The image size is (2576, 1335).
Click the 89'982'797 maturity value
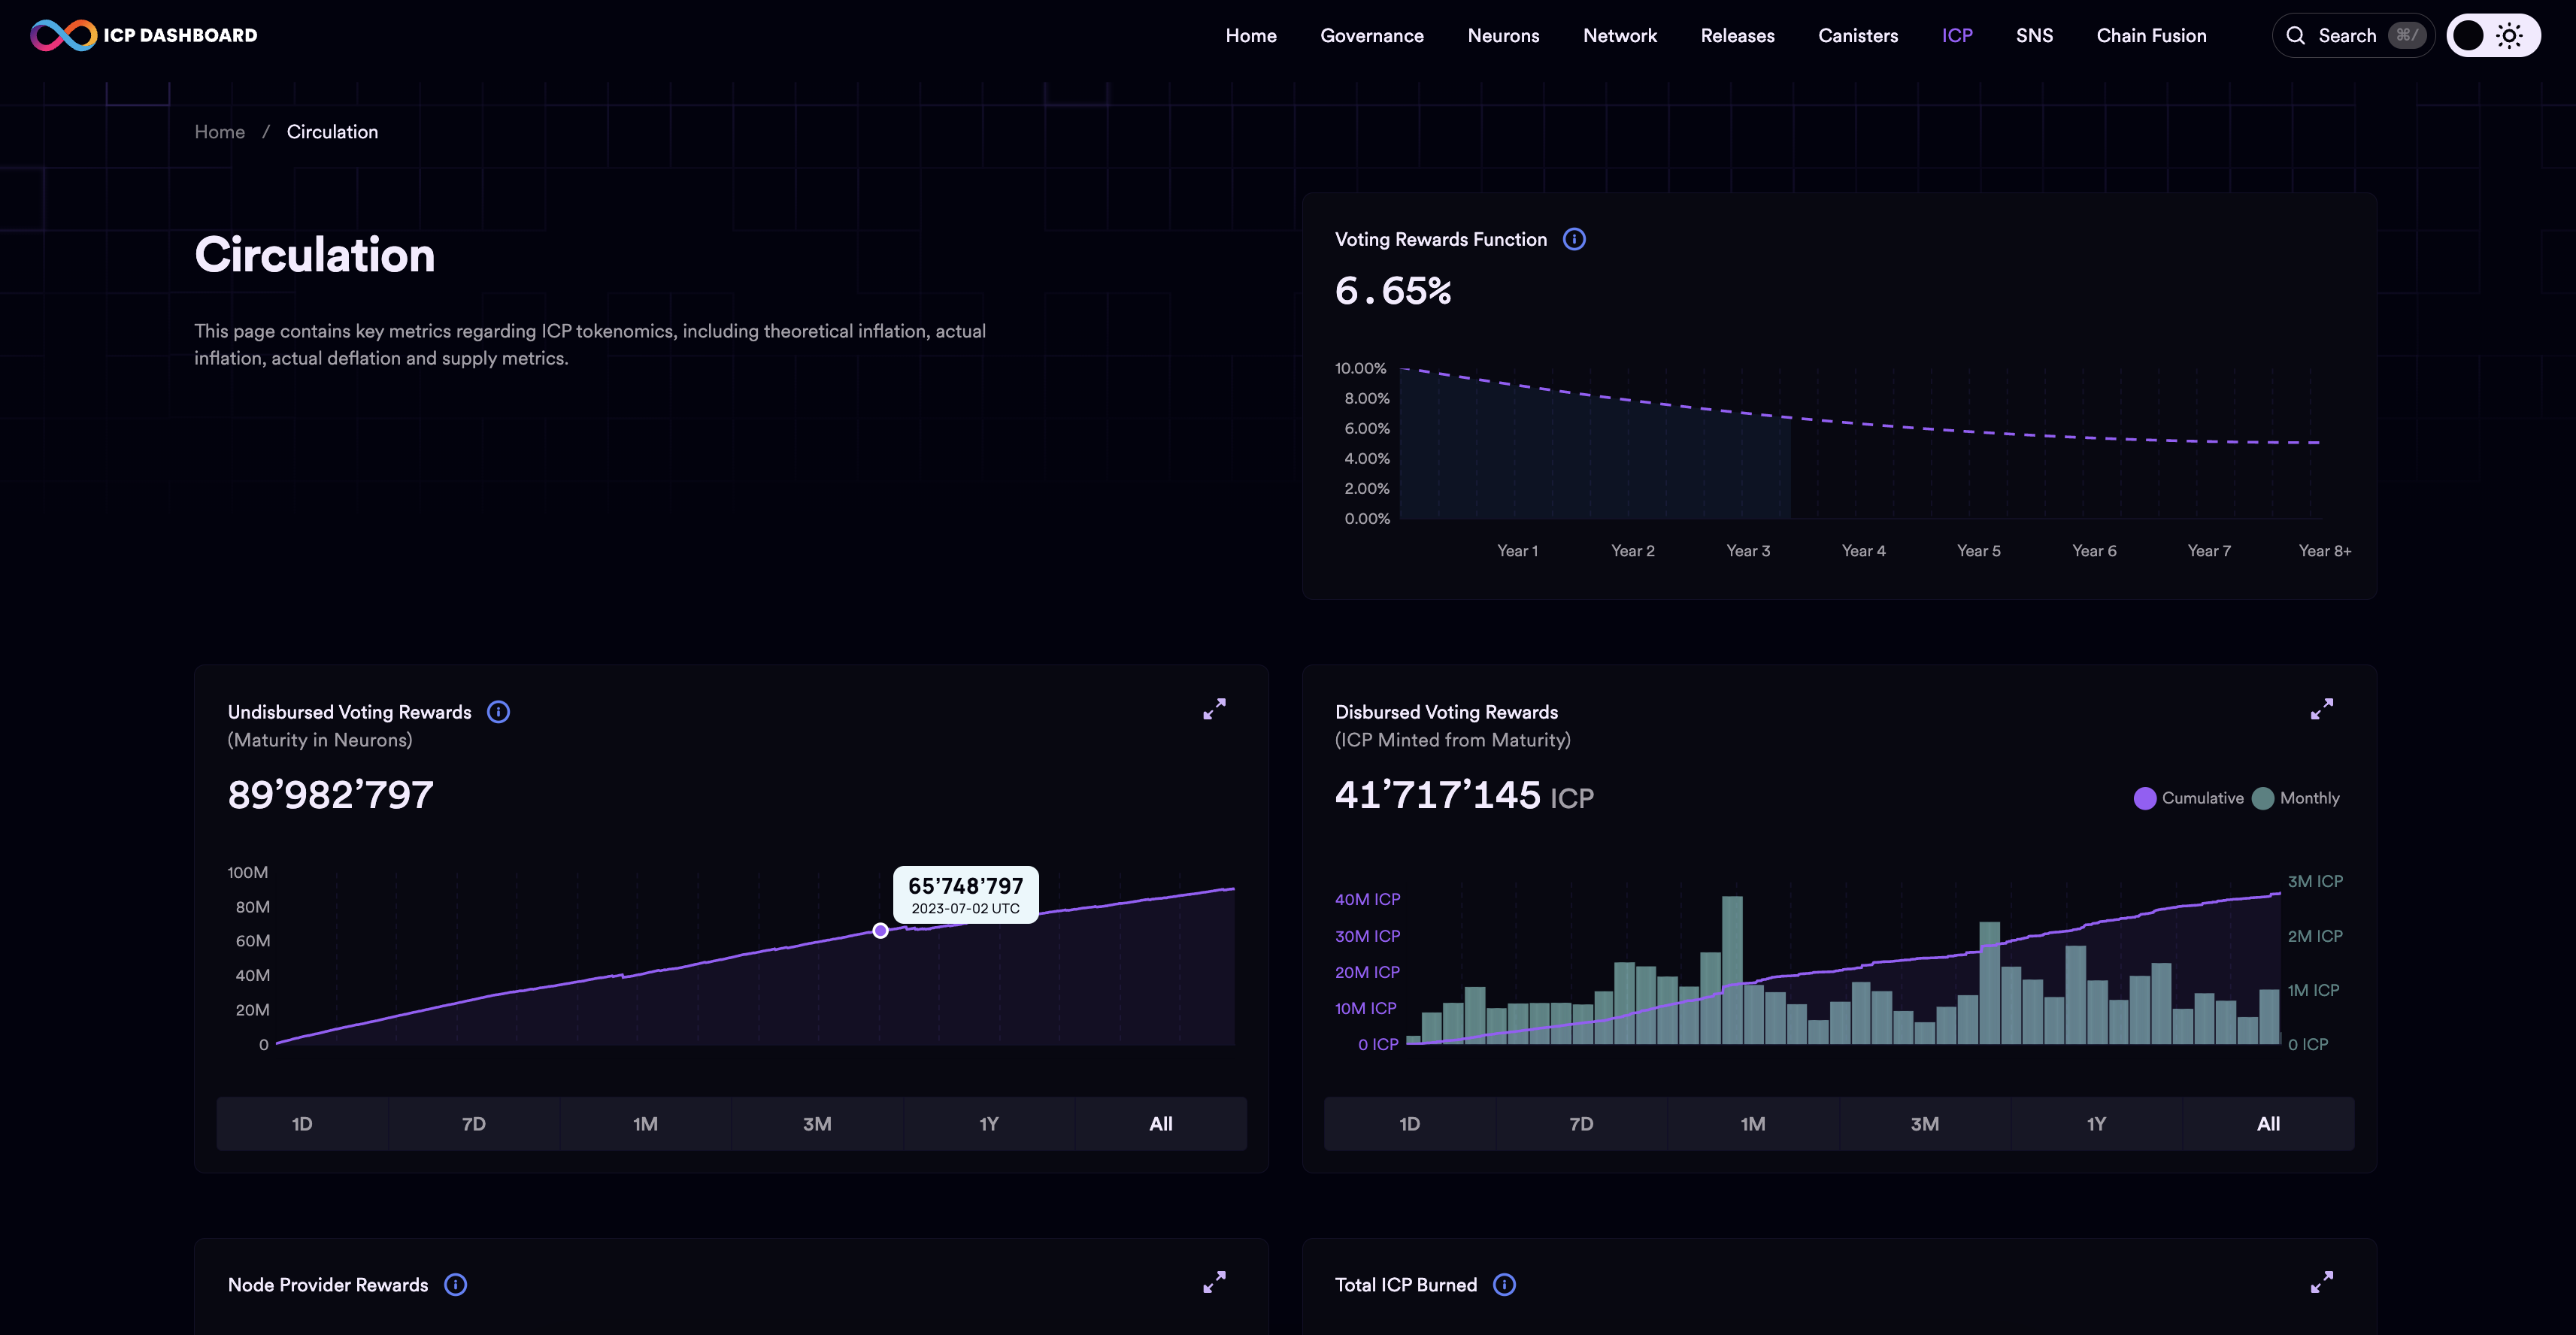[x=331, y=795]
